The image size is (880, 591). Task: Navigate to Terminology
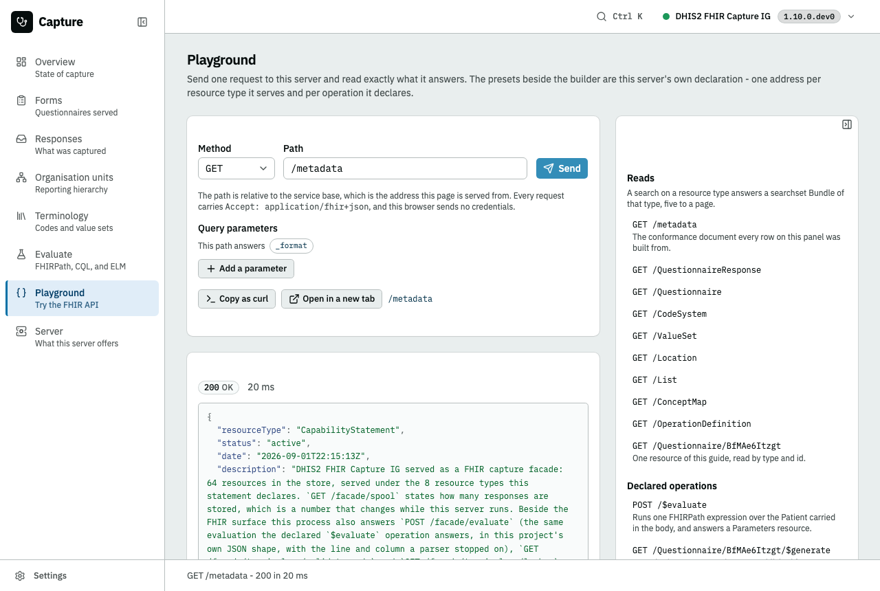point(82,221)
